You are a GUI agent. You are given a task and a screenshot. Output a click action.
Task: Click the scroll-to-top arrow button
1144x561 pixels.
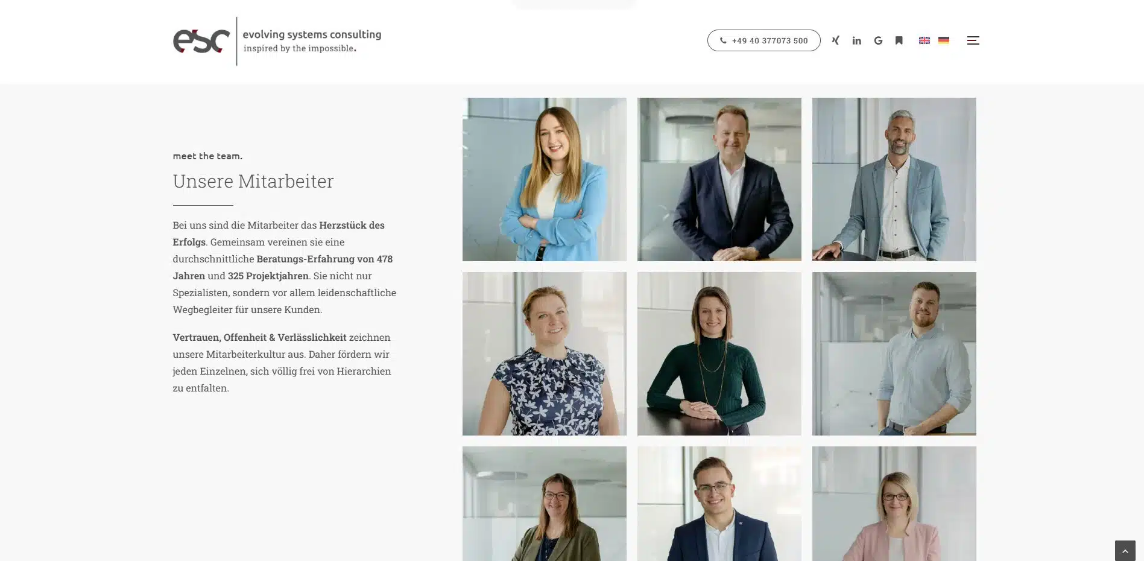(1125, 551)
